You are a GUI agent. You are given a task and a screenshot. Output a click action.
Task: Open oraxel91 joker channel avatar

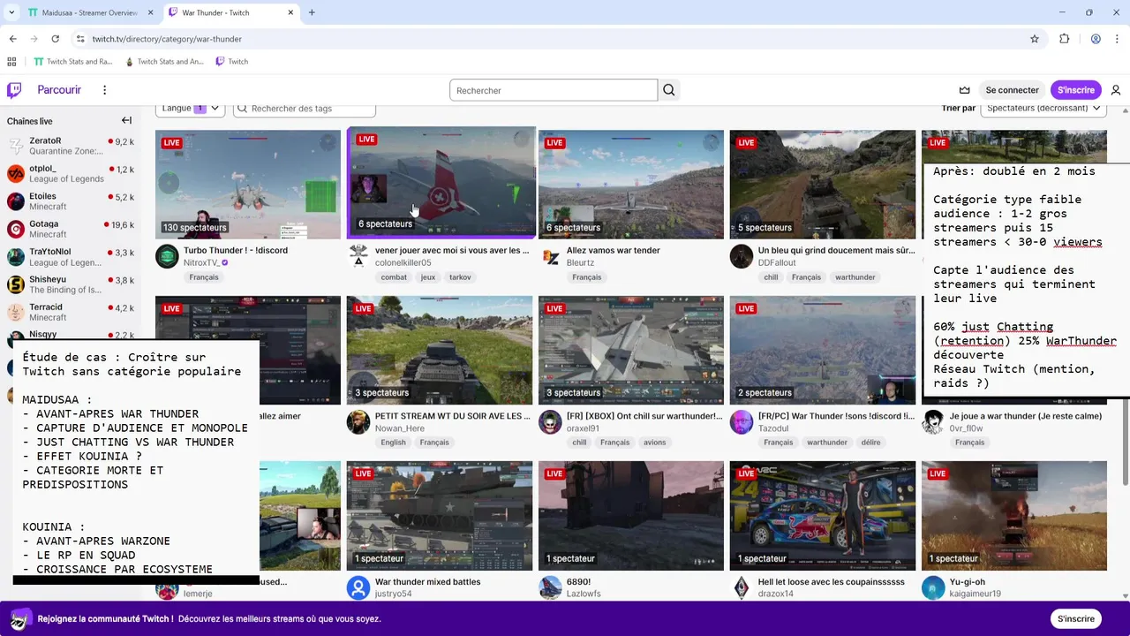550,422
